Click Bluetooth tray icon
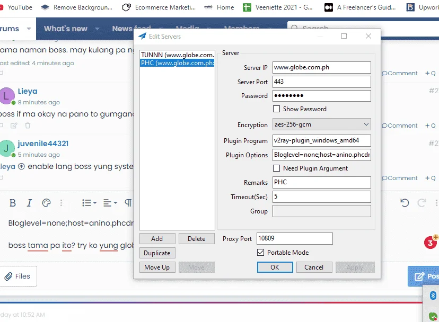439x322 pixels. pos(433,296)
